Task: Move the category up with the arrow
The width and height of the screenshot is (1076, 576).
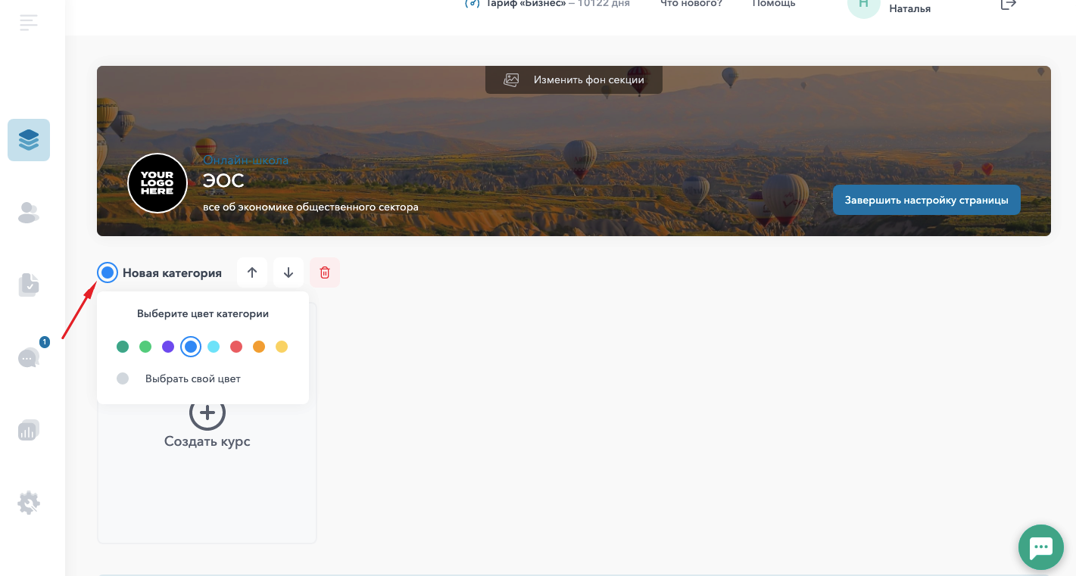Action: 252,272
